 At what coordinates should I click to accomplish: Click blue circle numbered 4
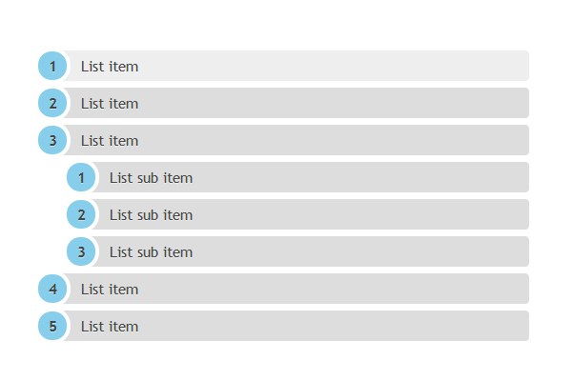click(x=52, y=289)
